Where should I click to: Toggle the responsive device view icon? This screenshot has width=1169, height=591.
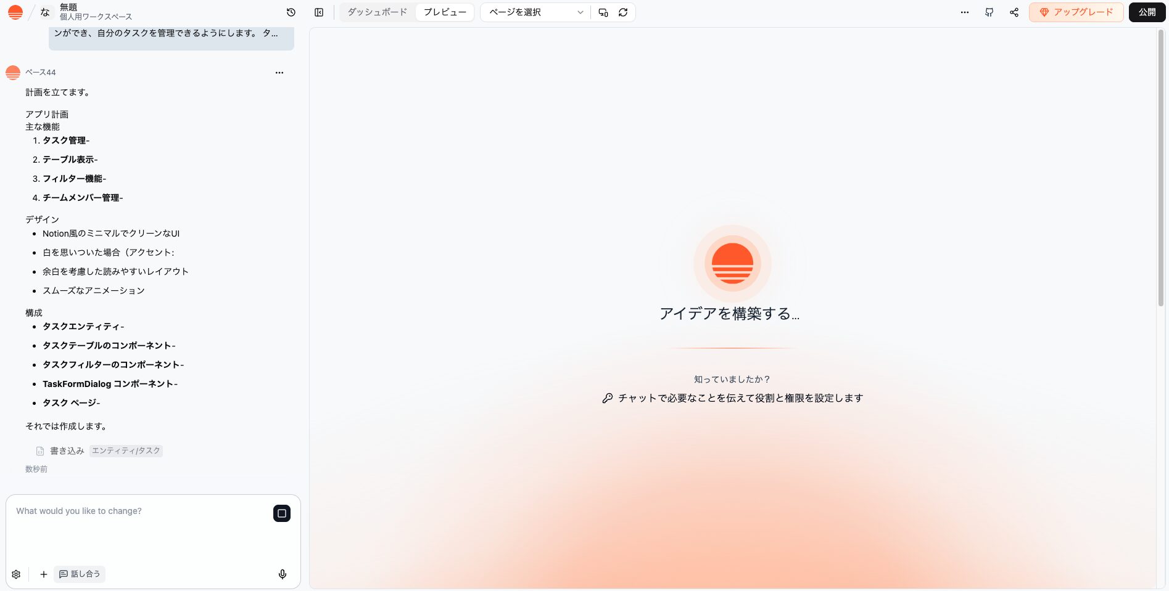(603, 12)
